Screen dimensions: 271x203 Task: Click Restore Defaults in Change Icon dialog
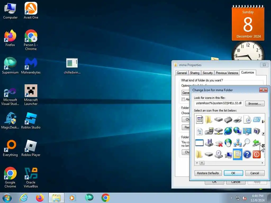(208, 173)
